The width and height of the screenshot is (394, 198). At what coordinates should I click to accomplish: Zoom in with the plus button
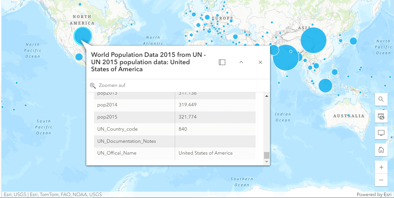click(x=381, y=167)
